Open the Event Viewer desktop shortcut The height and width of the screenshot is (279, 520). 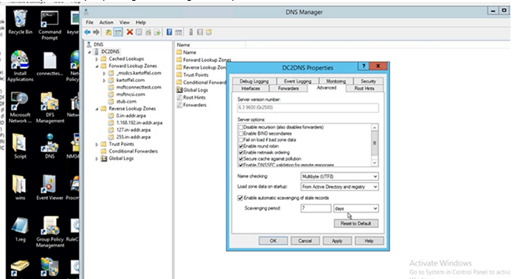pyautogui.click(x=49, y=187)
